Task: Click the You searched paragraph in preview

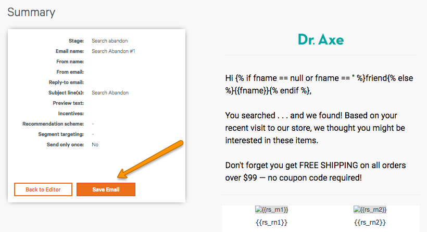Action: (315, 128)
